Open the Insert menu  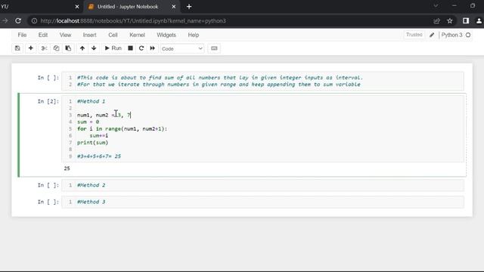(89, 35)
